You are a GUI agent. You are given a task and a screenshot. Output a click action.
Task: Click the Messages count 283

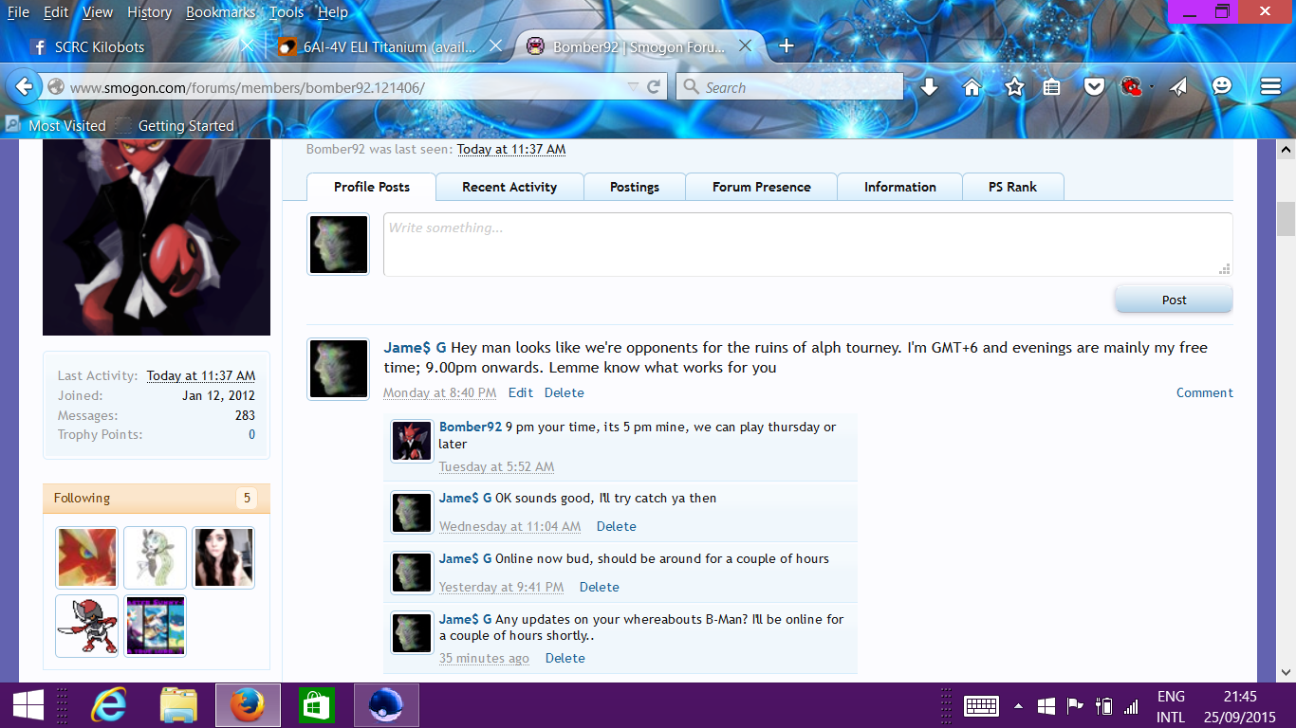(243, 415)
